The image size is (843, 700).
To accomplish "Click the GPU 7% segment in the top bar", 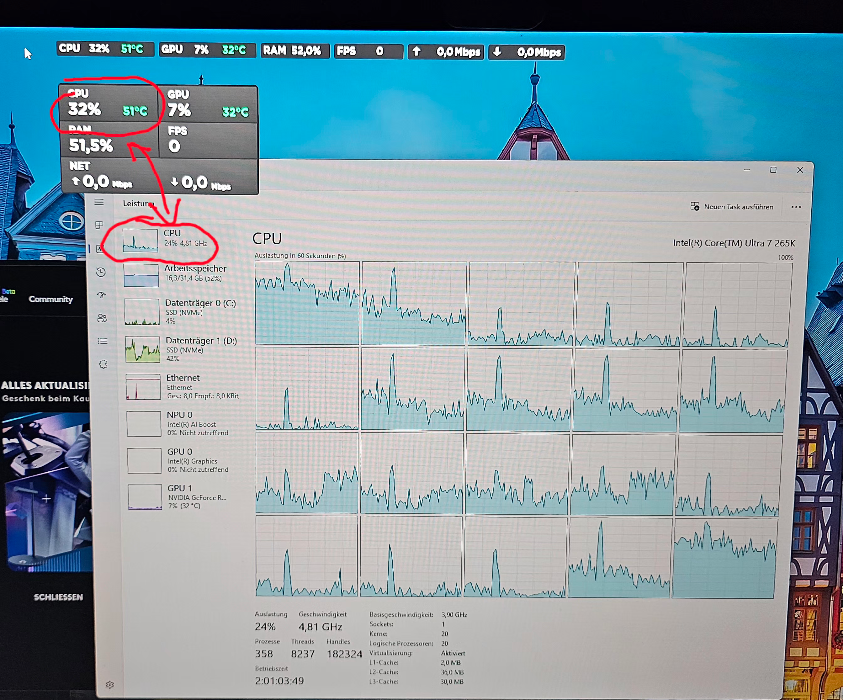I will coord(207,50).
